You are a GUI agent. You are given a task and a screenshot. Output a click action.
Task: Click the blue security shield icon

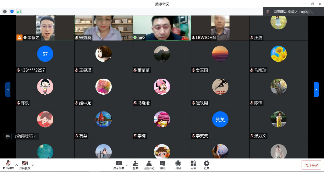(x=12, y=11)
